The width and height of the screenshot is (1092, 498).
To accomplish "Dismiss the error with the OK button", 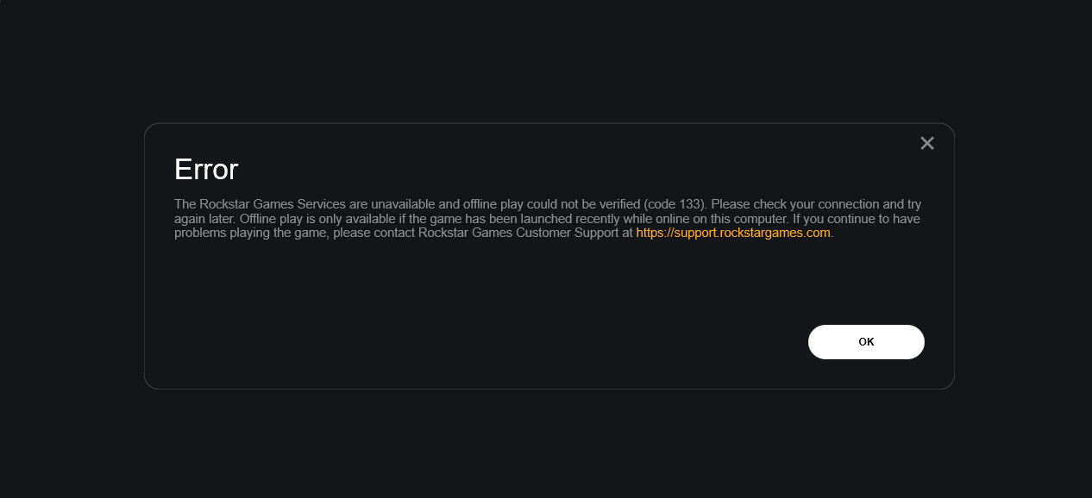I will point(866,342).
